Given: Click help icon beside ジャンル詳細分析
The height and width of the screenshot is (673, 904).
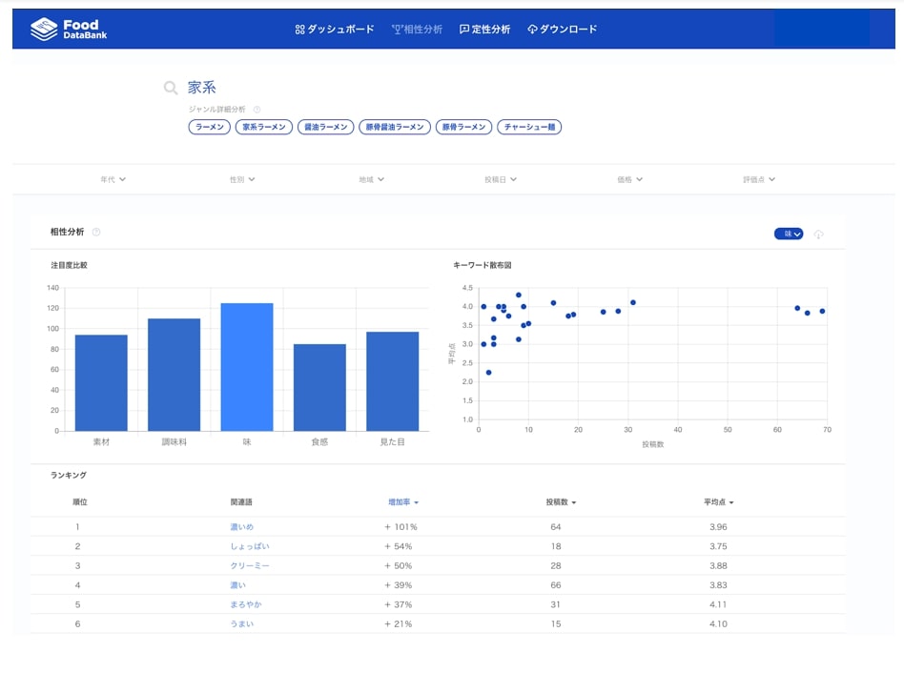Looking at the screenshot, I should pyautogui.click(x=257, y=110).
